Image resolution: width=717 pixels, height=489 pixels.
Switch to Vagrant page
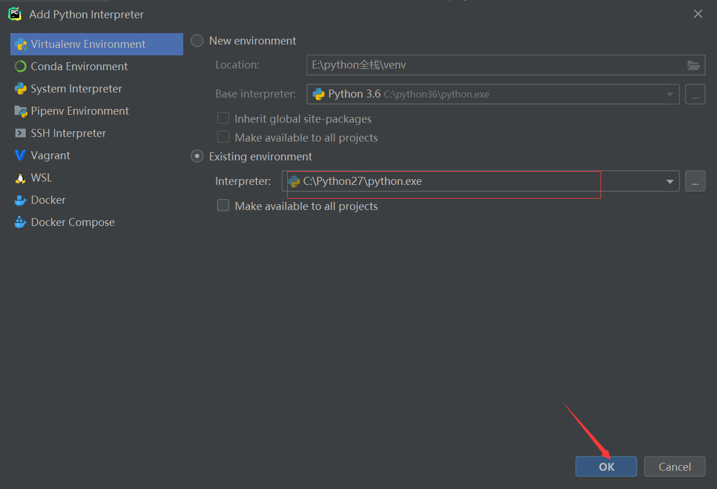point(96,155)
